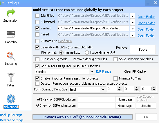Screen dimensions: 159x123
Task: Select the Indexing lifebuoy magnifier icon
Action: [11, 56]
